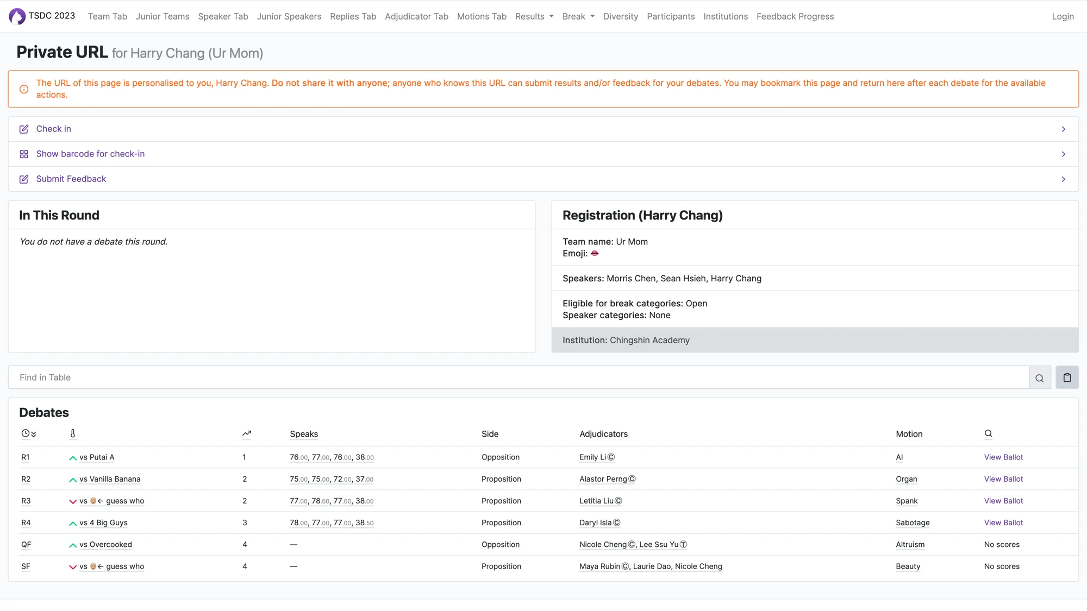Click the TSDC 2023 logo icon

17,16
